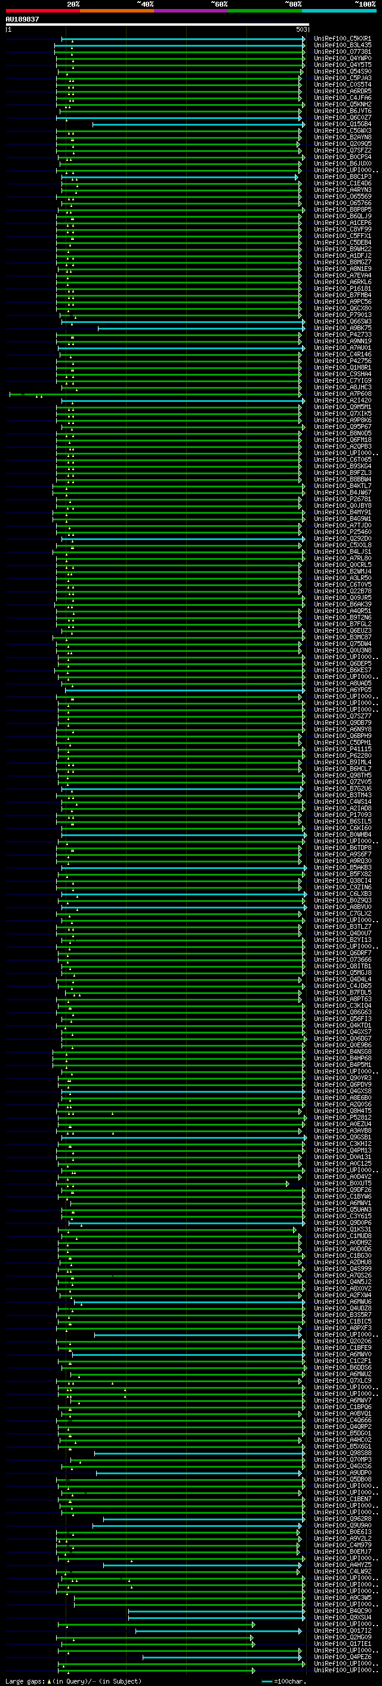
Task: Click hit UniRef100_Q54S90
Action: (343, 71)
